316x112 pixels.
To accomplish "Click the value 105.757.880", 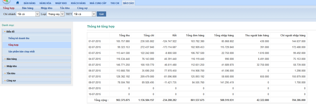I will coord(123,41).
